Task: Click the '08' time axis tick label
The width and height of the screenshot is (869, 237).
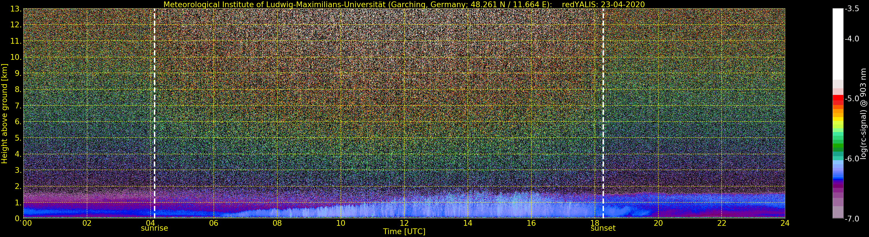Action: 277,223
